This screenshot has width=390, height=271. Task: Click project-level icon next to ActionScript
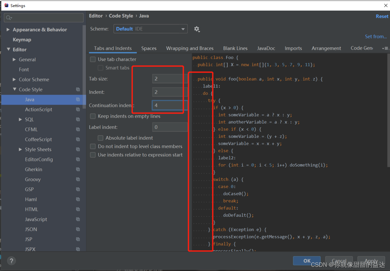78,109
